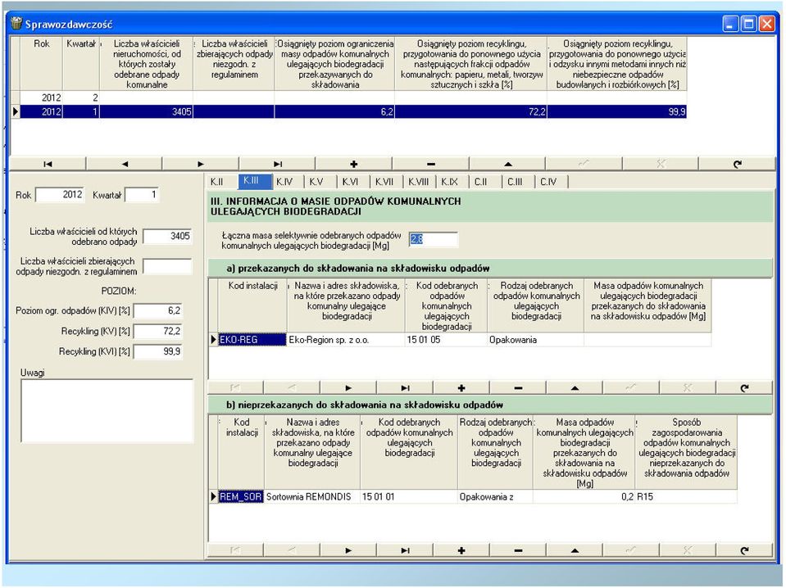Click the Rok column header in top grid
786x588 pixels.
(x=42, y=64)
